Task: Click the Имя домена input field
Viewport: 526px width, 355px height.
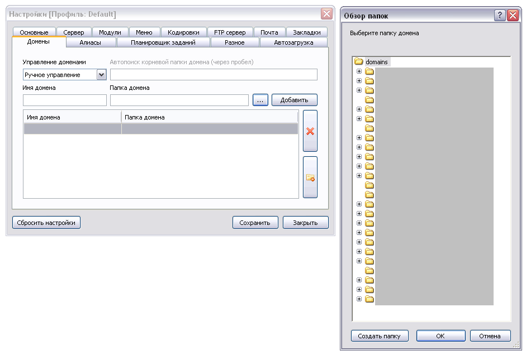Action: (65, 100)
